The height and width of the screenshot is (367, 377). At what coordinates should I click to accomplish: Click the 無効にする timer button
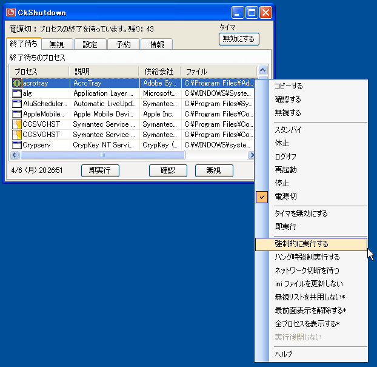(x=239, y=39)
